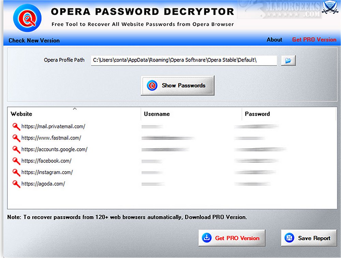341x258 pixels.
Task: Open the About link
Action: (275, 40)
